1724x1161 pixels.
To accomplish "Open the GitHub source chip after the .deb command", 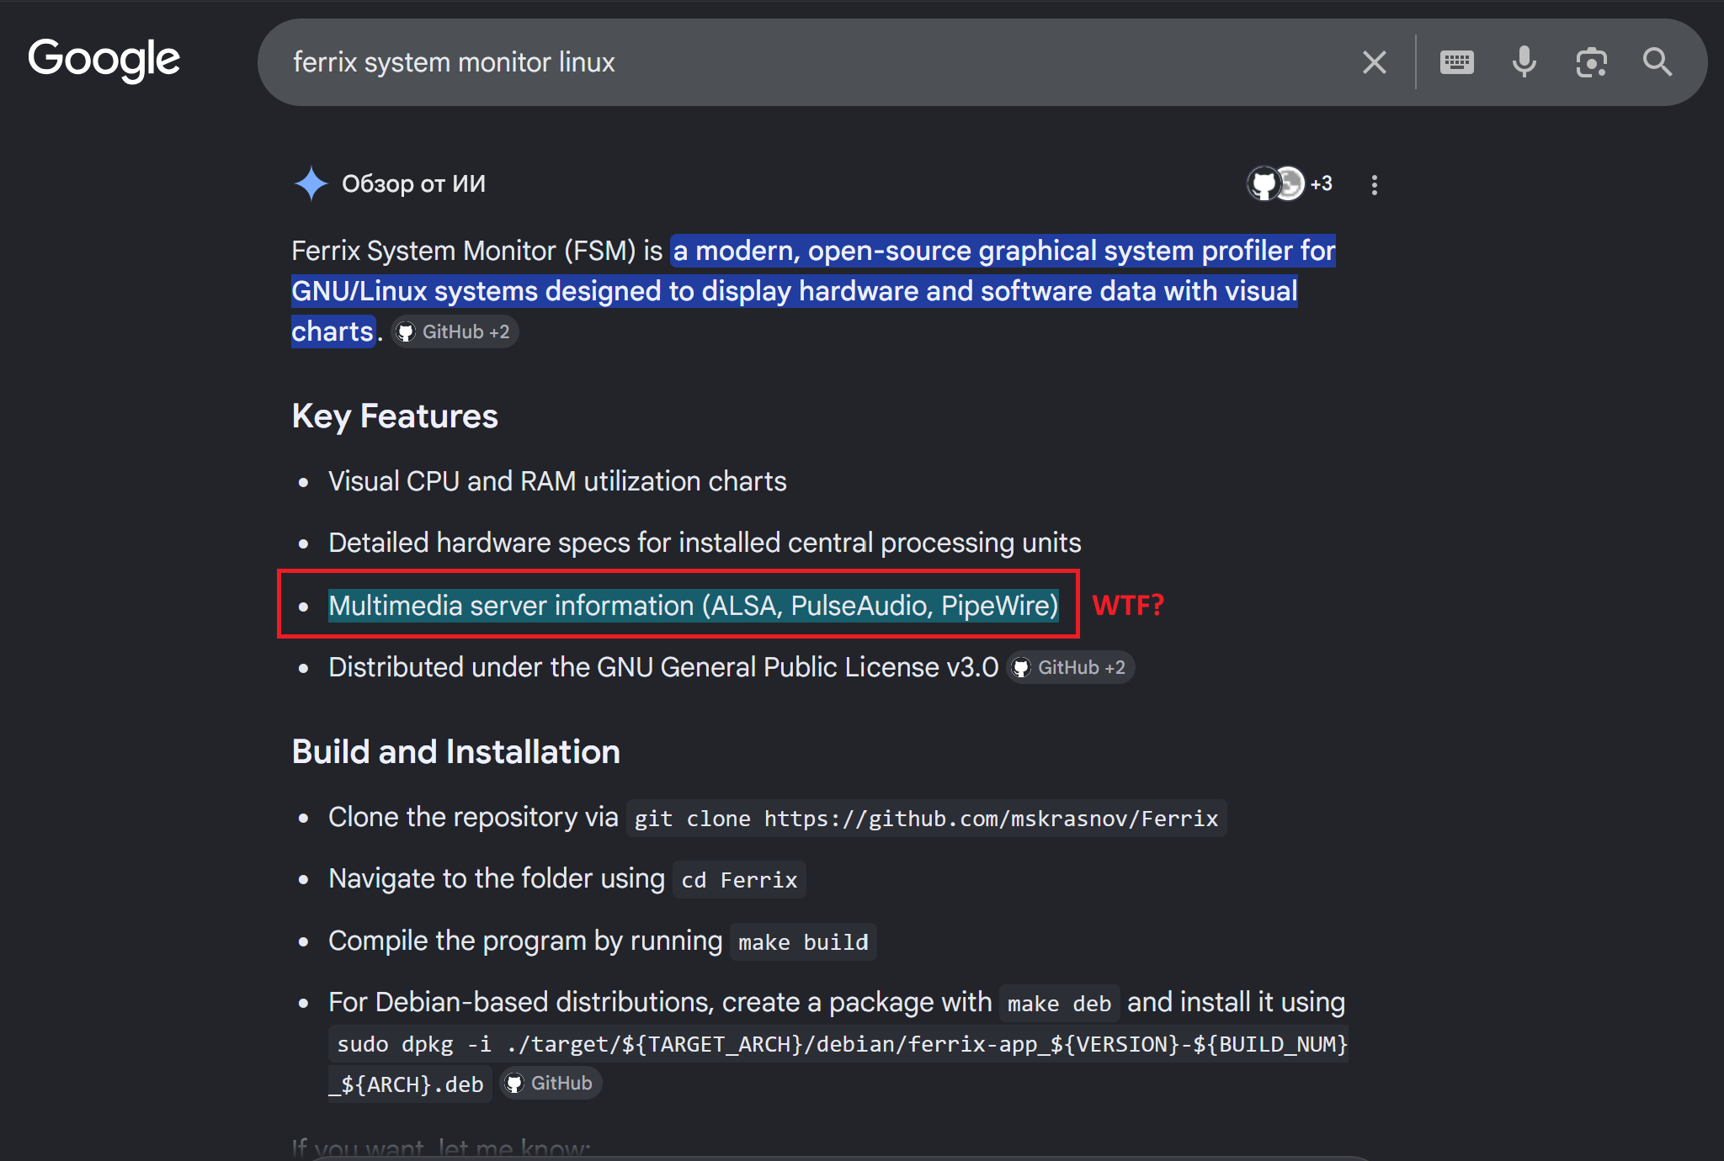I will pyautogui.click(x=551, y=1083).
